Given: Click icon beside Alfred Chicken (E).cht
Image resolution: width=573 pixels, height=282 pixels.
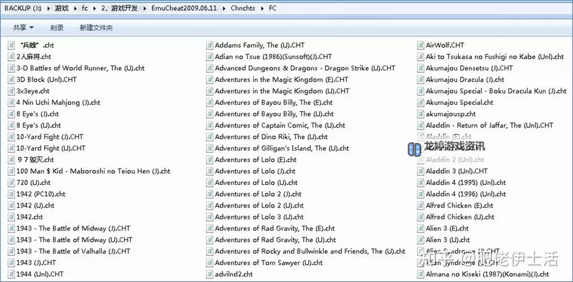Looking at the screenshot, I should [420, 205].
